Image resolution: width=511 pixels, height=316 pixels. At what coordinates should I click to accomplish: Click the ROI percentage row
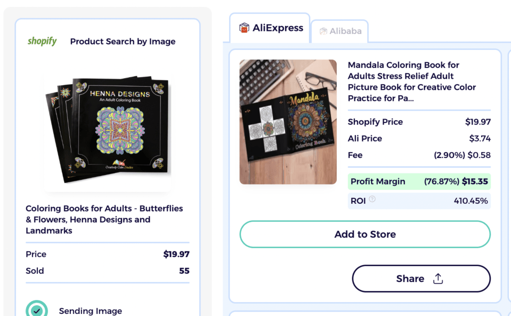pyautogui.click(x=419, y=200)
